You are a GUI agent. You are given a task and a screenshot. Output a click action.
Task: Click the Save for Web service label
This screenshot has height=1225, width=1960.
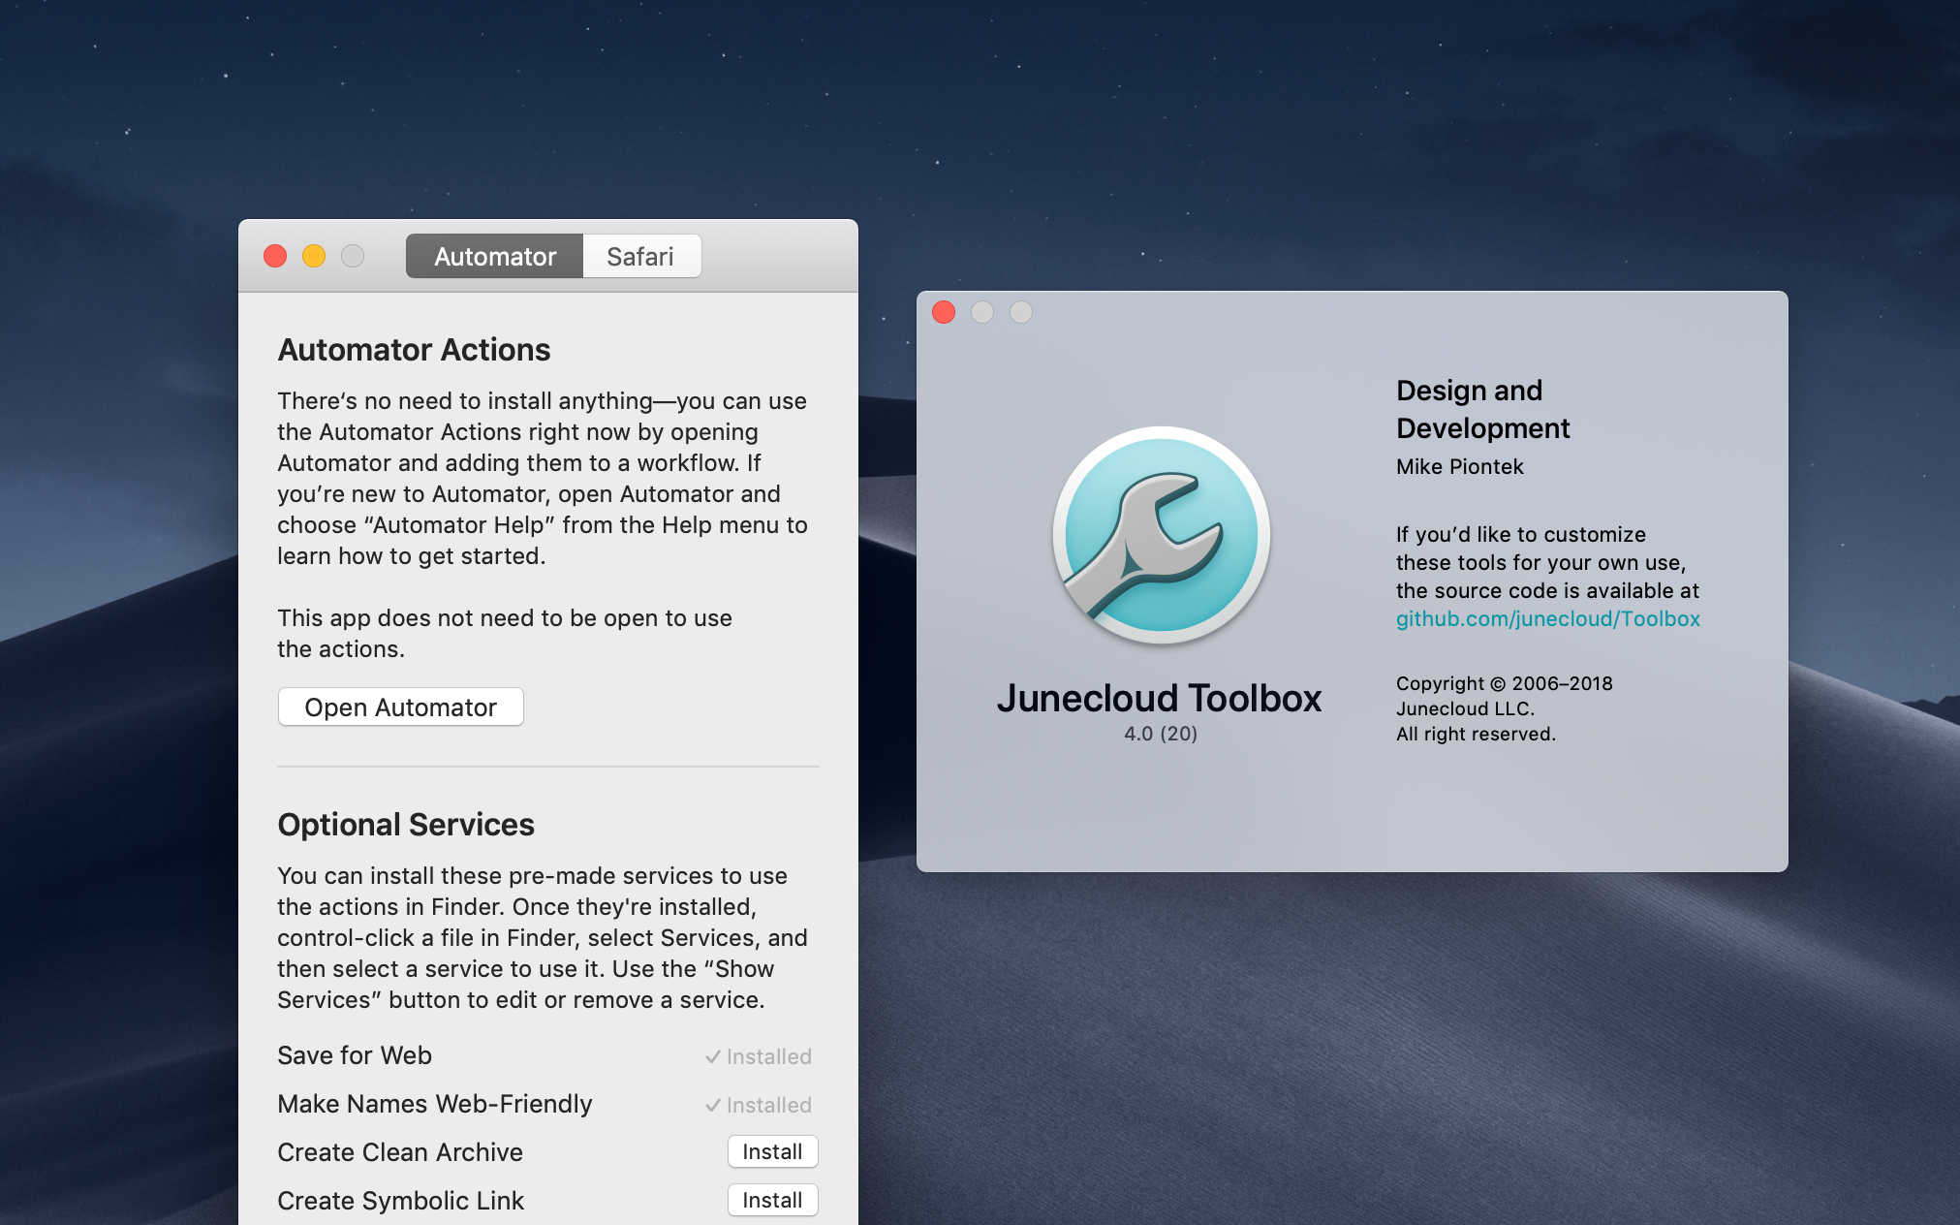(x=355, y=1055)
